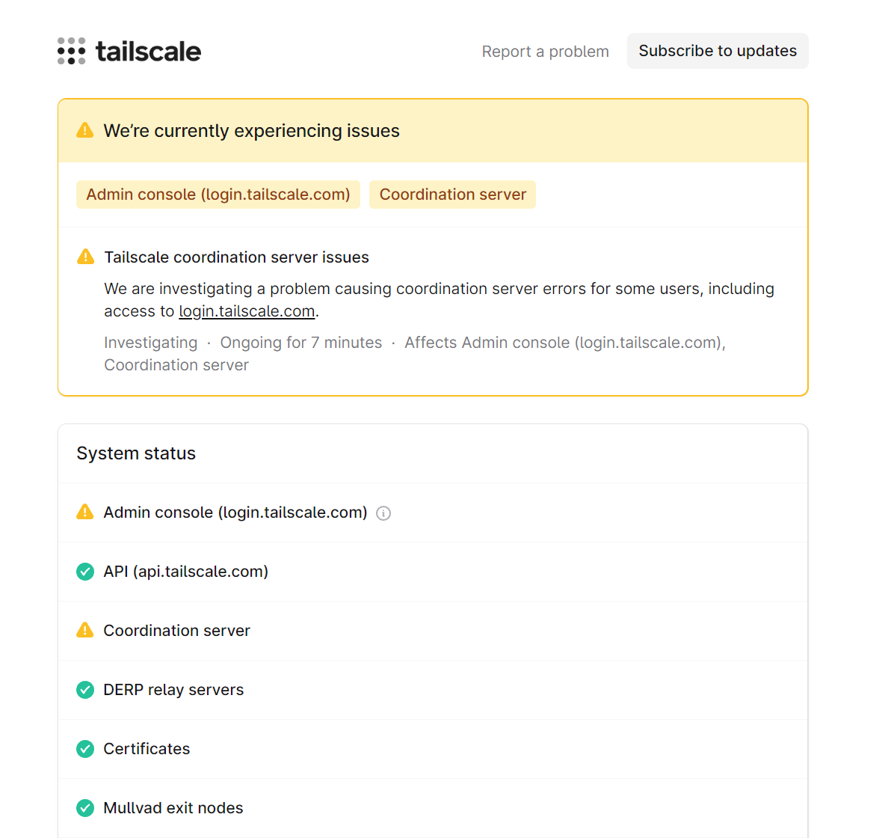Click the API green checkmark status icon
Viewport: 888px width, 838px height.
point(85,572)
